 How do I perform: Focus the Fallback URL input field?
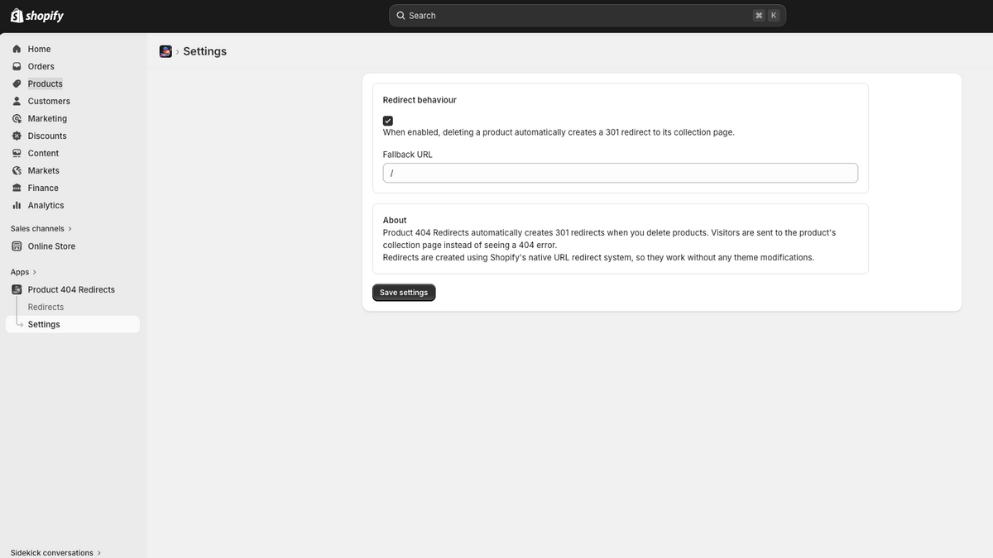(621, 173)
